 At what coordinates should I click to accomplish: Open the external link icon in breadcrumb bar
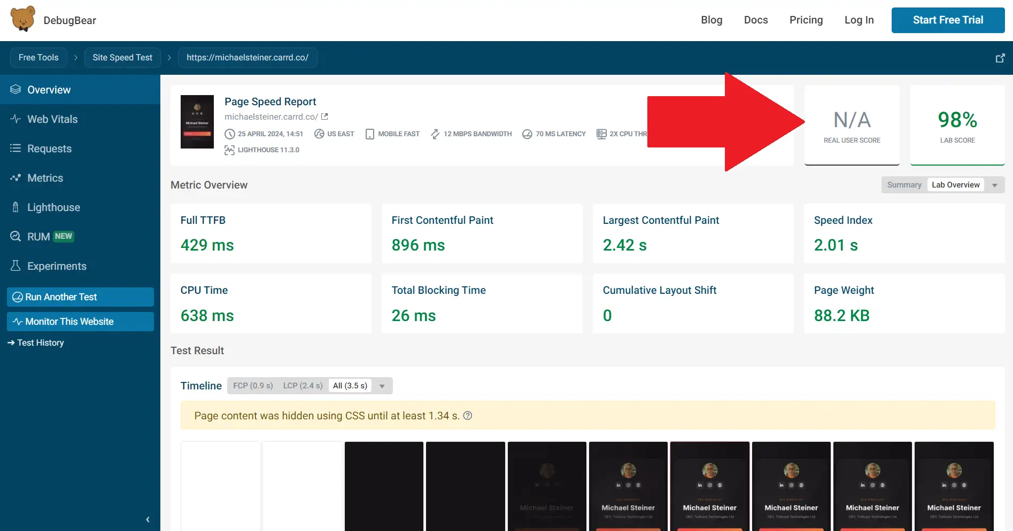point(1000,58)
